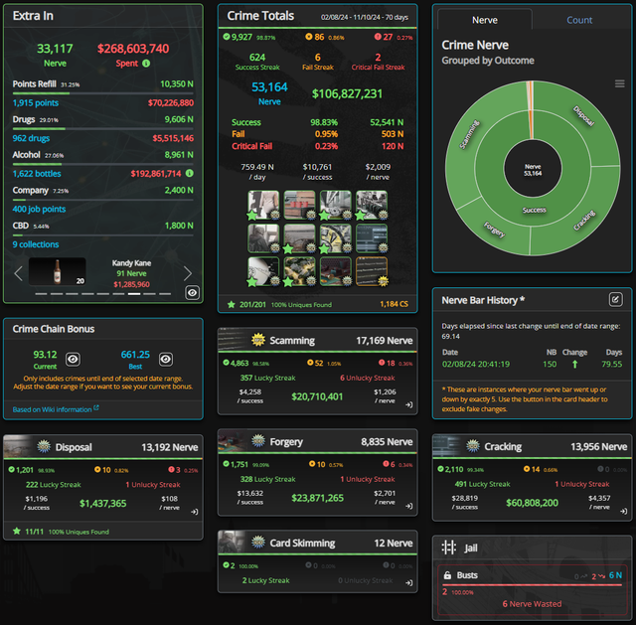Open Scamming card details arrow
The image size is (636, 625).
(x=408, y=404)
